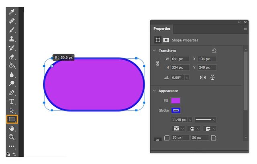
Task: Collapse the Appearance section
Action: [154, 91]
